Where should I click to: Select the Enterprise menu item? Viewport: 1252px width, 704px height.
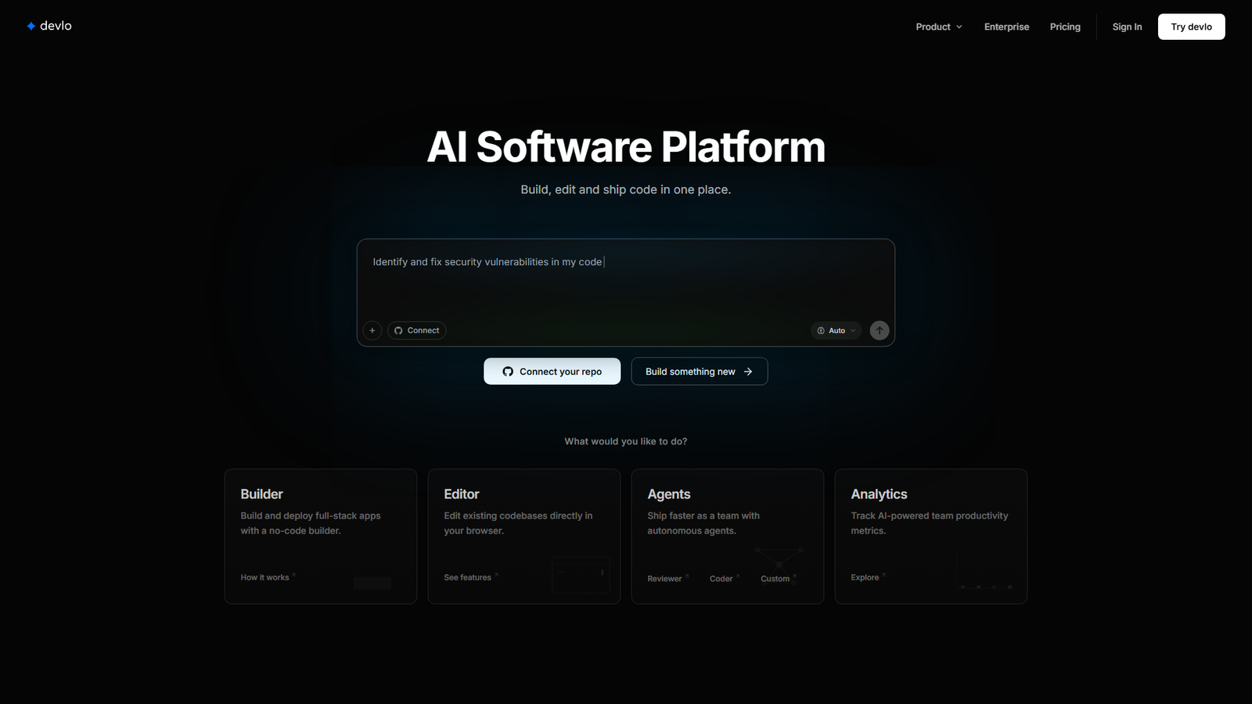click(x=1006, y=26)
